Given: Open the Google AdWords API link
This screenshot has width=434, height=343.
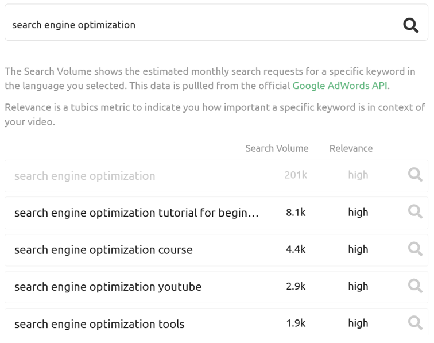Looking at the screenshot, I should pyautogui.click(x=340, y=86).
